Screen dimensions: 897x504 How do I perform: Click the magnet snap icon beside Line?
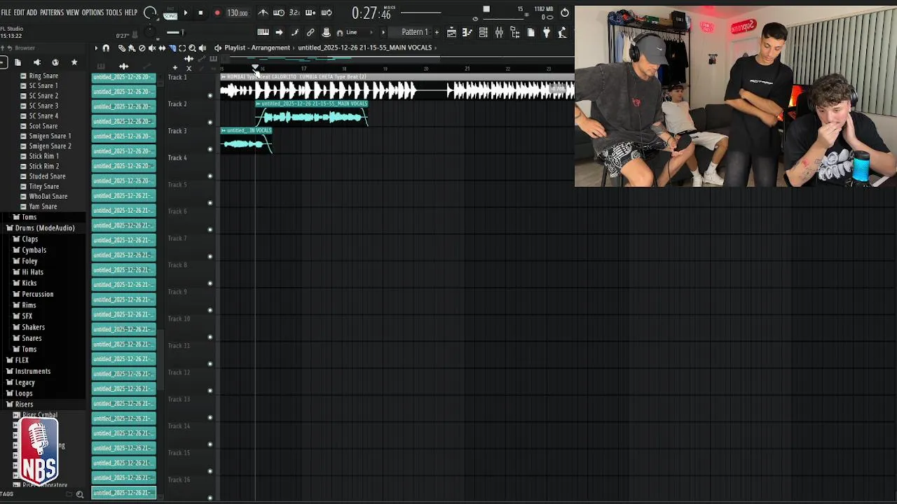pos(340,33)
